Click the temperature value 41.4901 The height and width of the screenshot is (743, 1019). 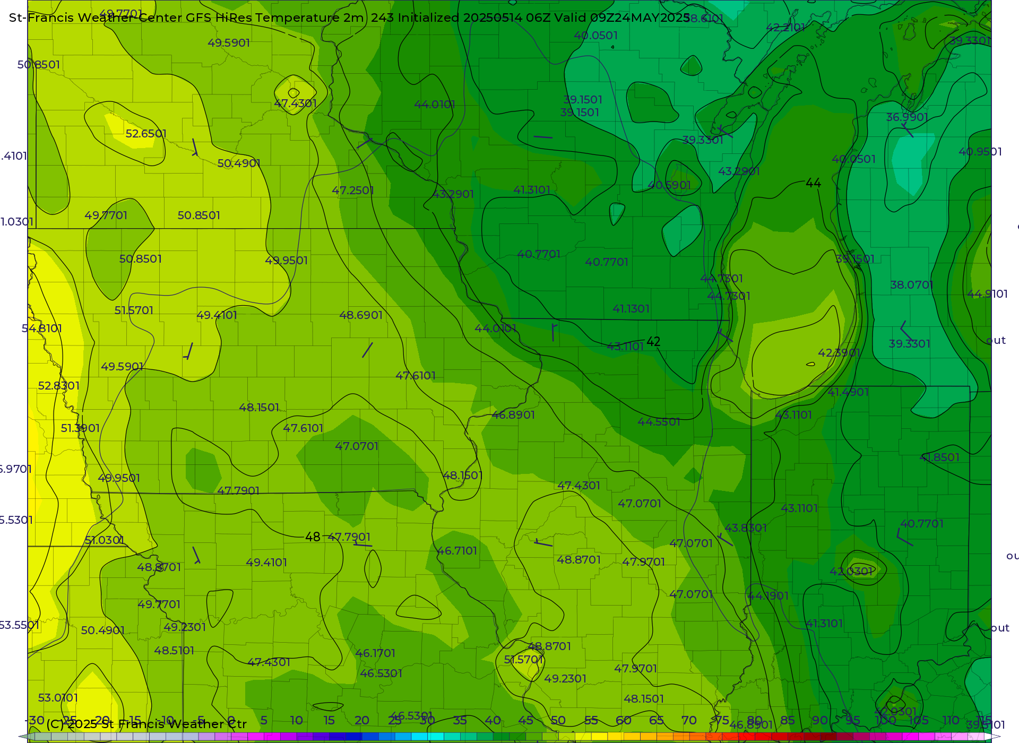click(848, 392)
